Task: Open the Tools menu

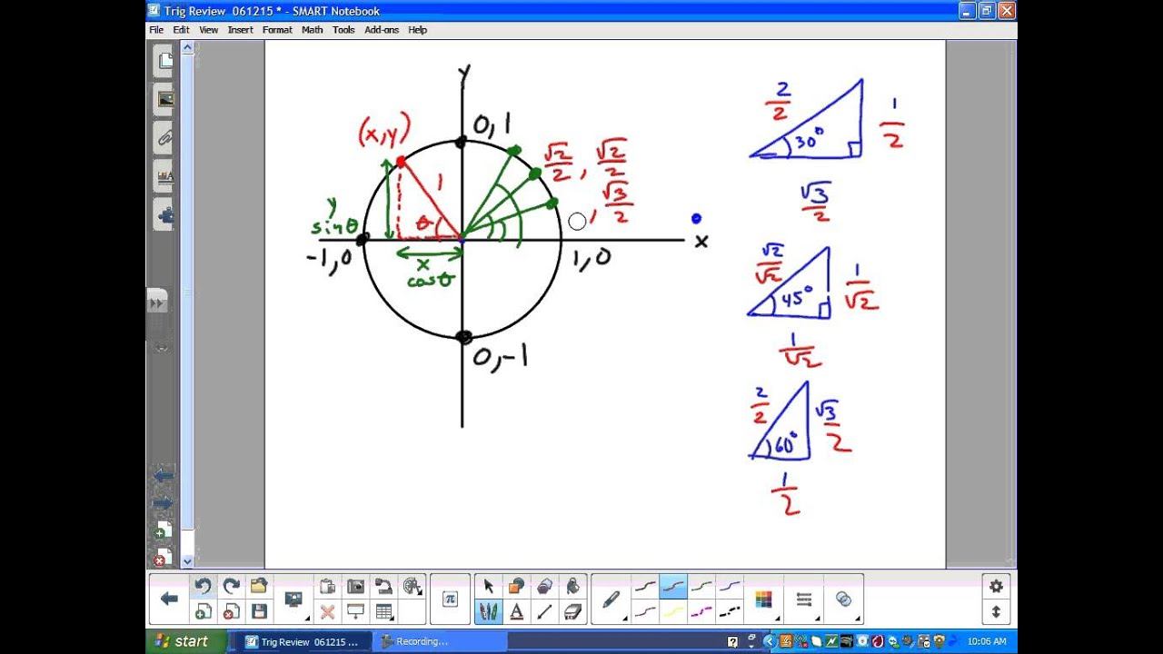Action: (343, 30)
